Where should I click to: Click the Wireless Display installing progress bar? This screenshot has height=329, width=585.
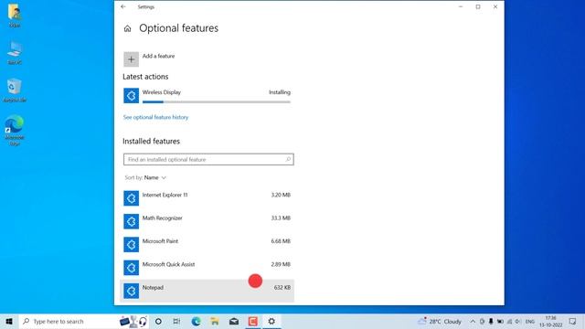tap(217, 101)
